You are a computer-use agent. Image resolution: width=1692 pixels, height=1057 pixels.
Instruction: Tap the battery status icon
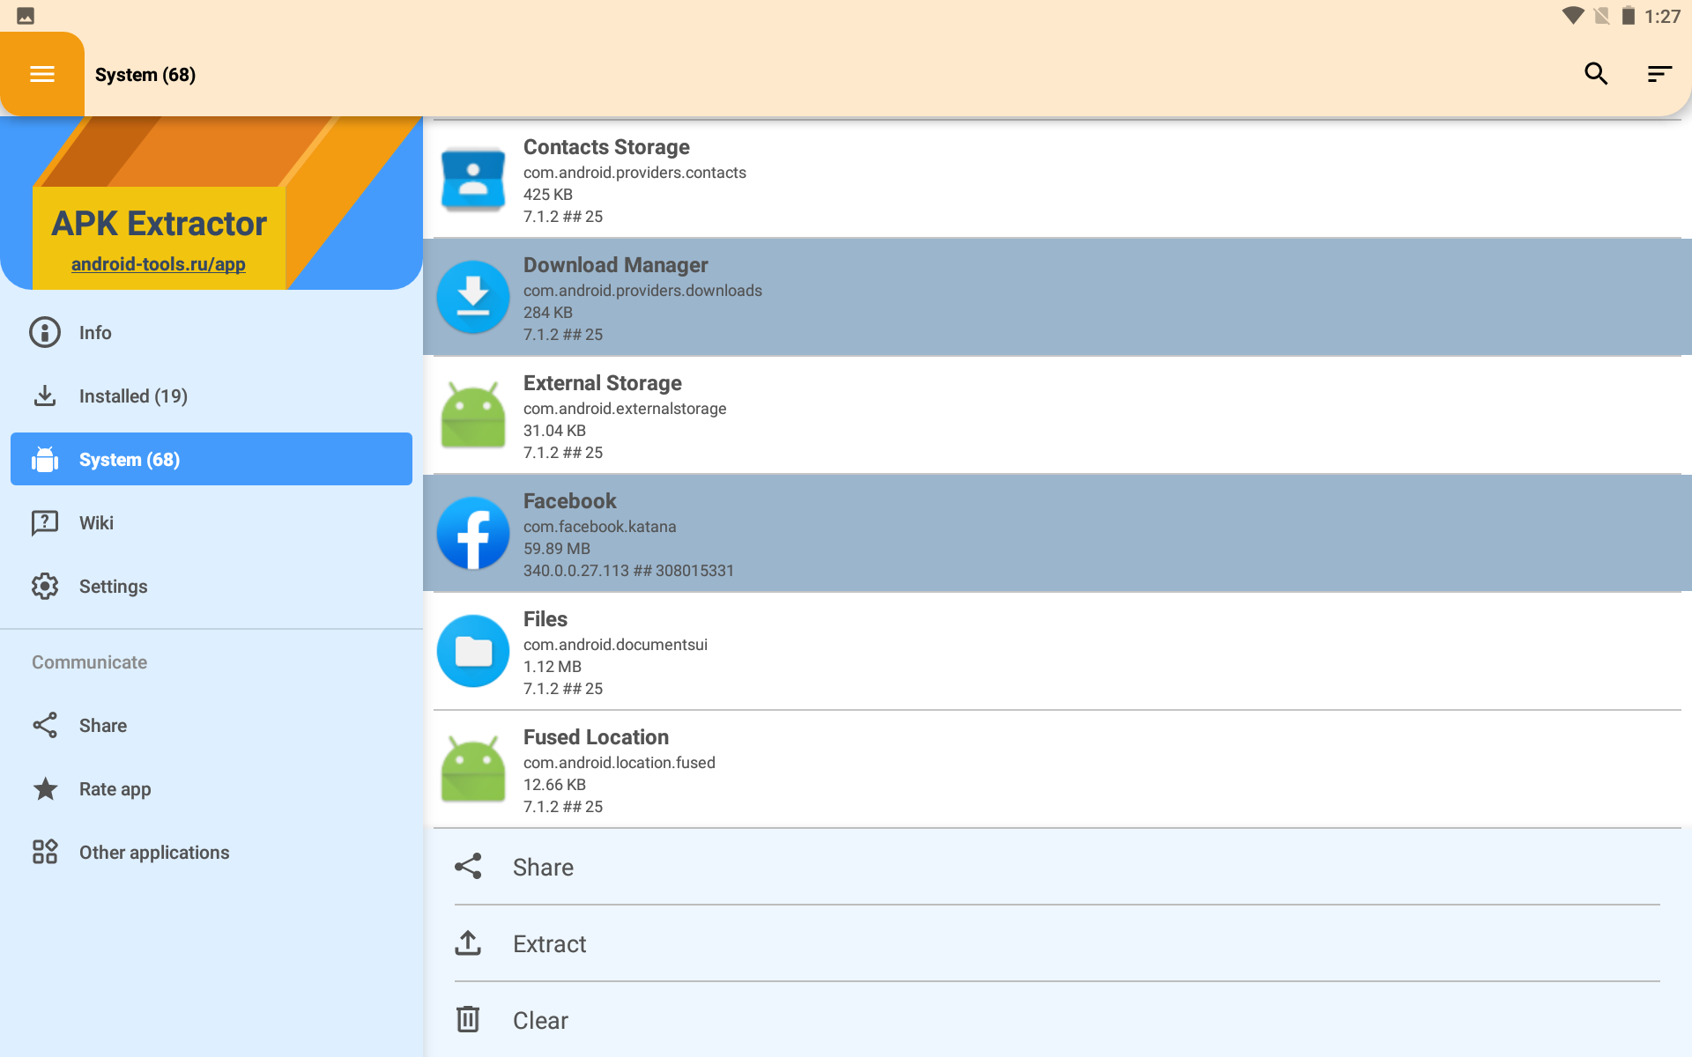1628,16
